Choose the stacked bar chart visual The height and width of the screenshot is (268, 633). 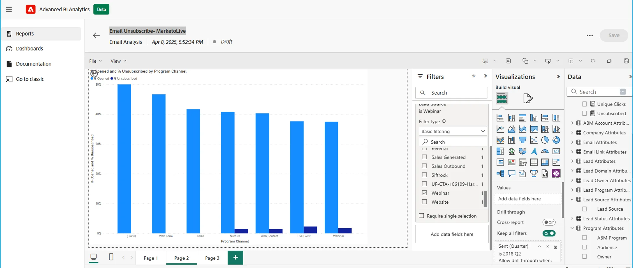(500, 118)
